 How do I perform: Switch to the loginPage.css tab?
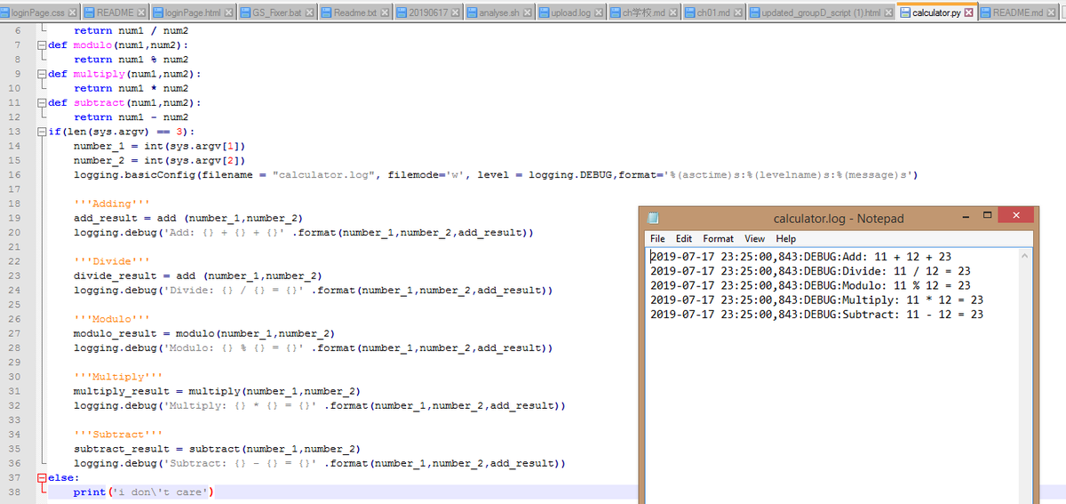click(38, 13)
